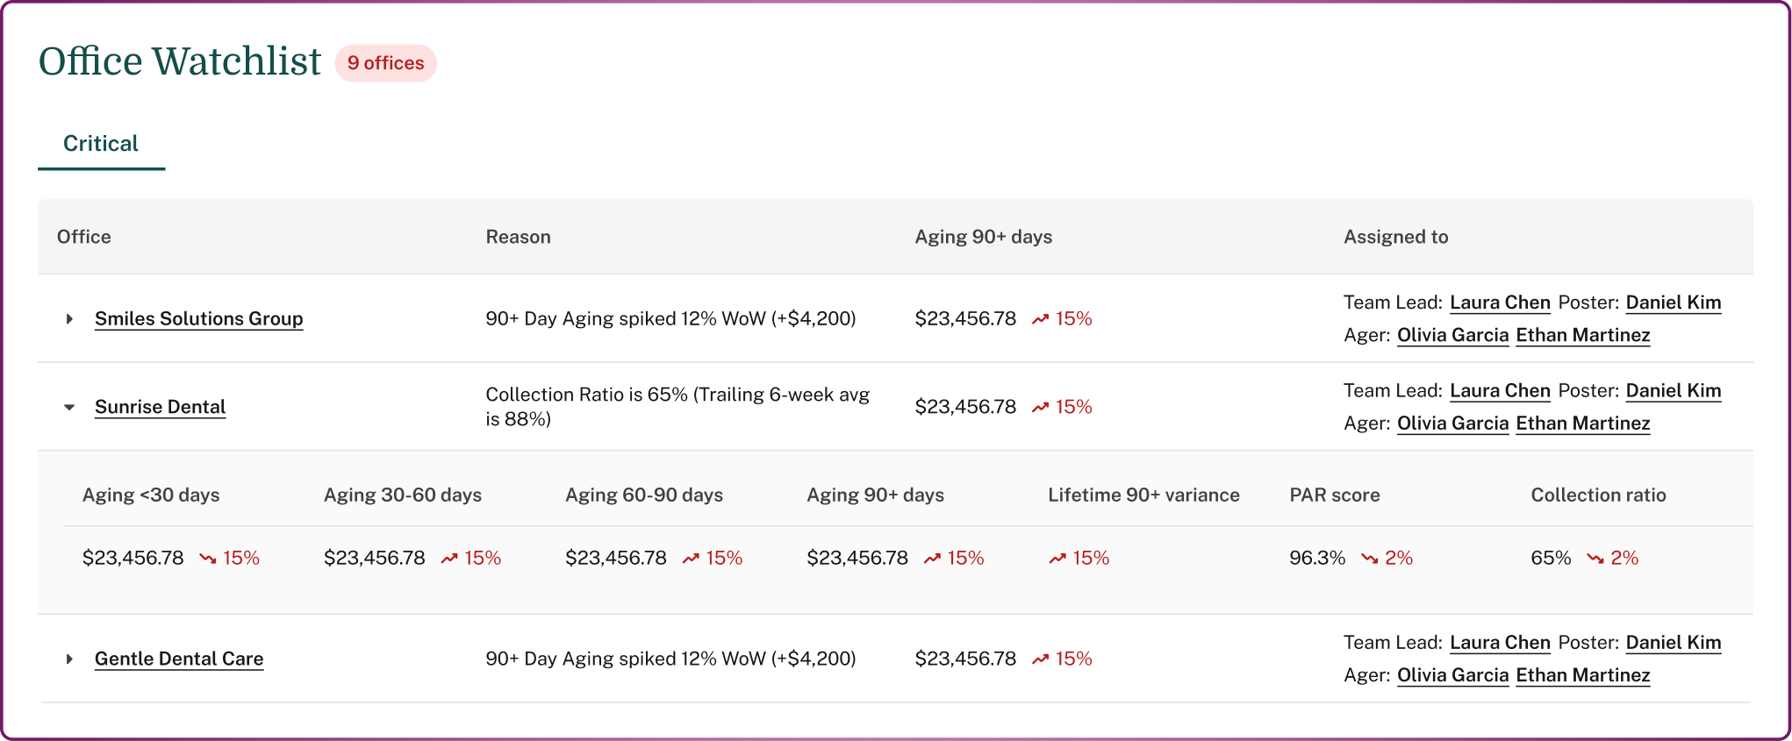Click the upward trend icon in Gentle Dental Care row
This screenshot has width=1792, height=741.
point(1040,659)
